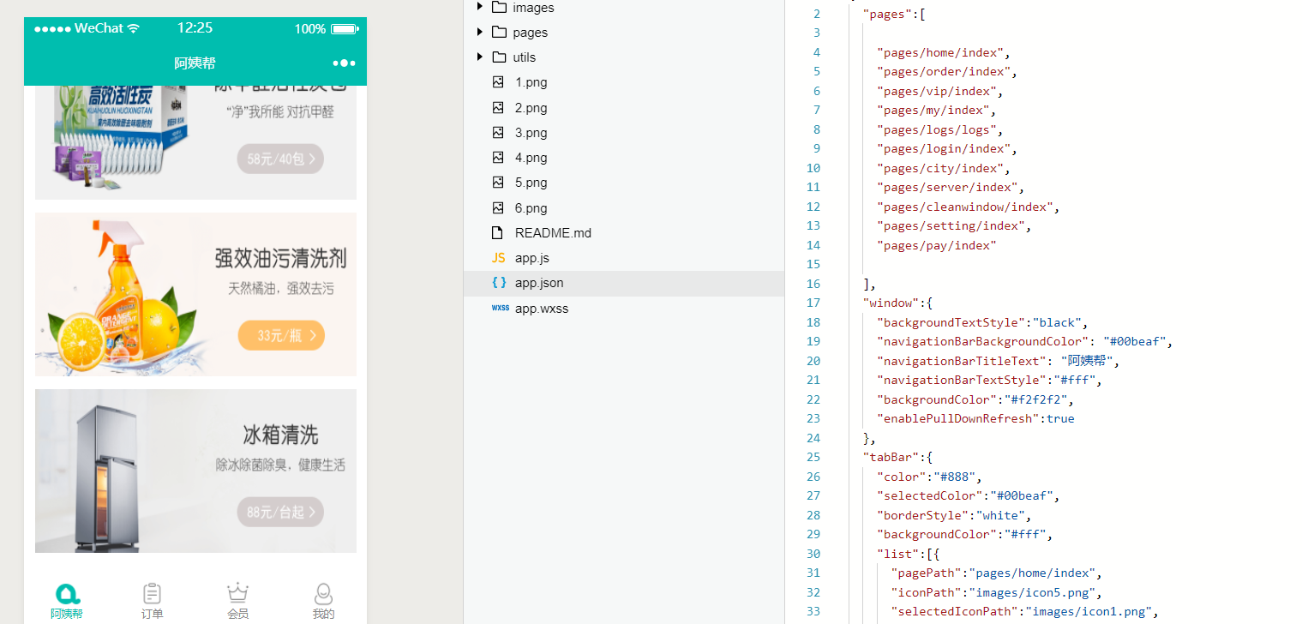Click the 会员 crown tab icon
Viewport: 1302px width, 624px height.
coord(237,593)
